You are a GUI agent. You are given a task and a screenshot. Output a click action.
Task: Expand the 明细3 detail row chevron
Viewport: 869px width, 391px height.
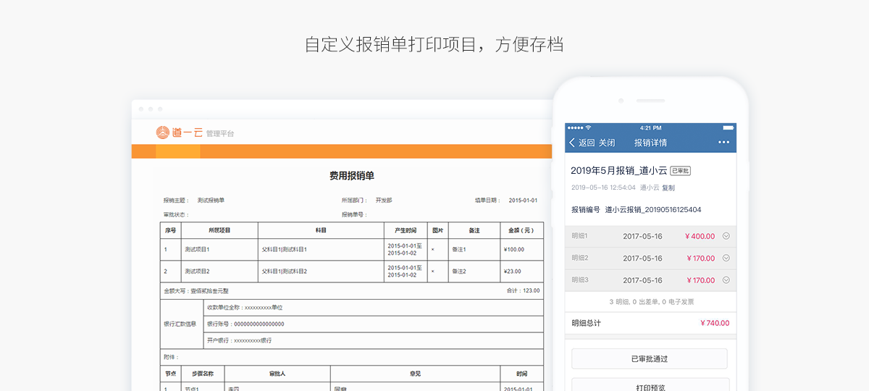tap(726, 280)
